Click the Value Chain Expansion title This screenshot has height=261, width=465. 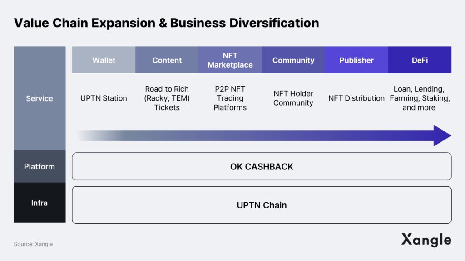coord(166,23)
